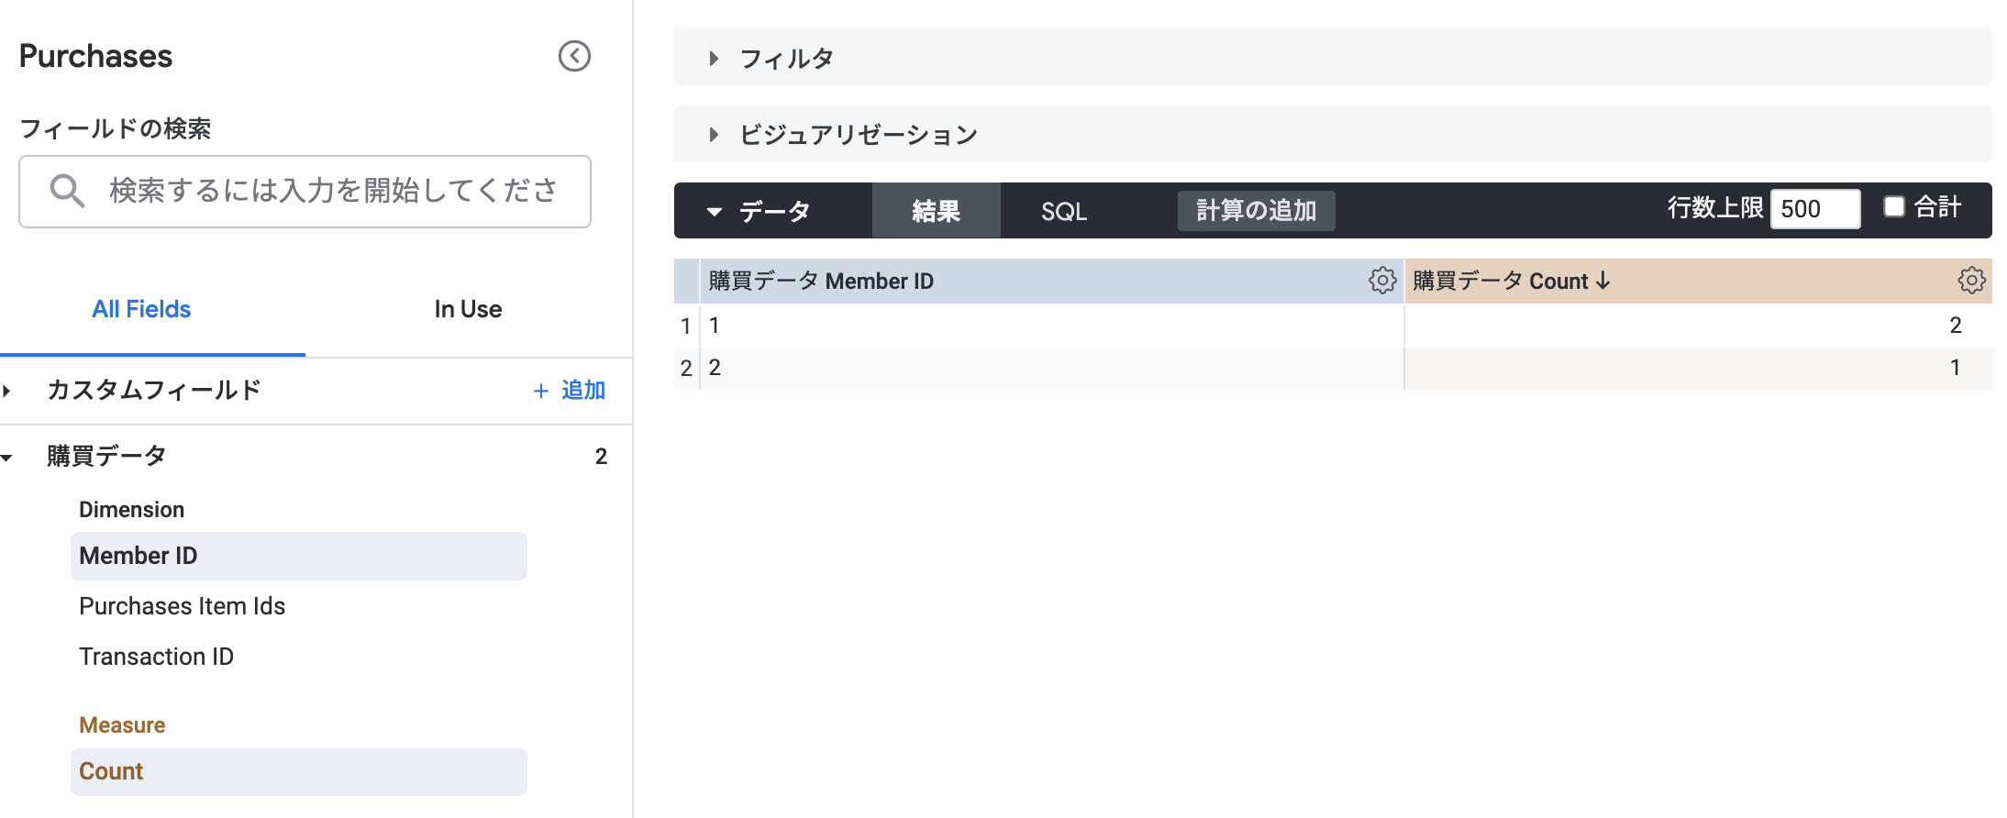The image size is (2007, 818).
Task: Select the Purchases Item Ids dimension
Action: (182, 606)
